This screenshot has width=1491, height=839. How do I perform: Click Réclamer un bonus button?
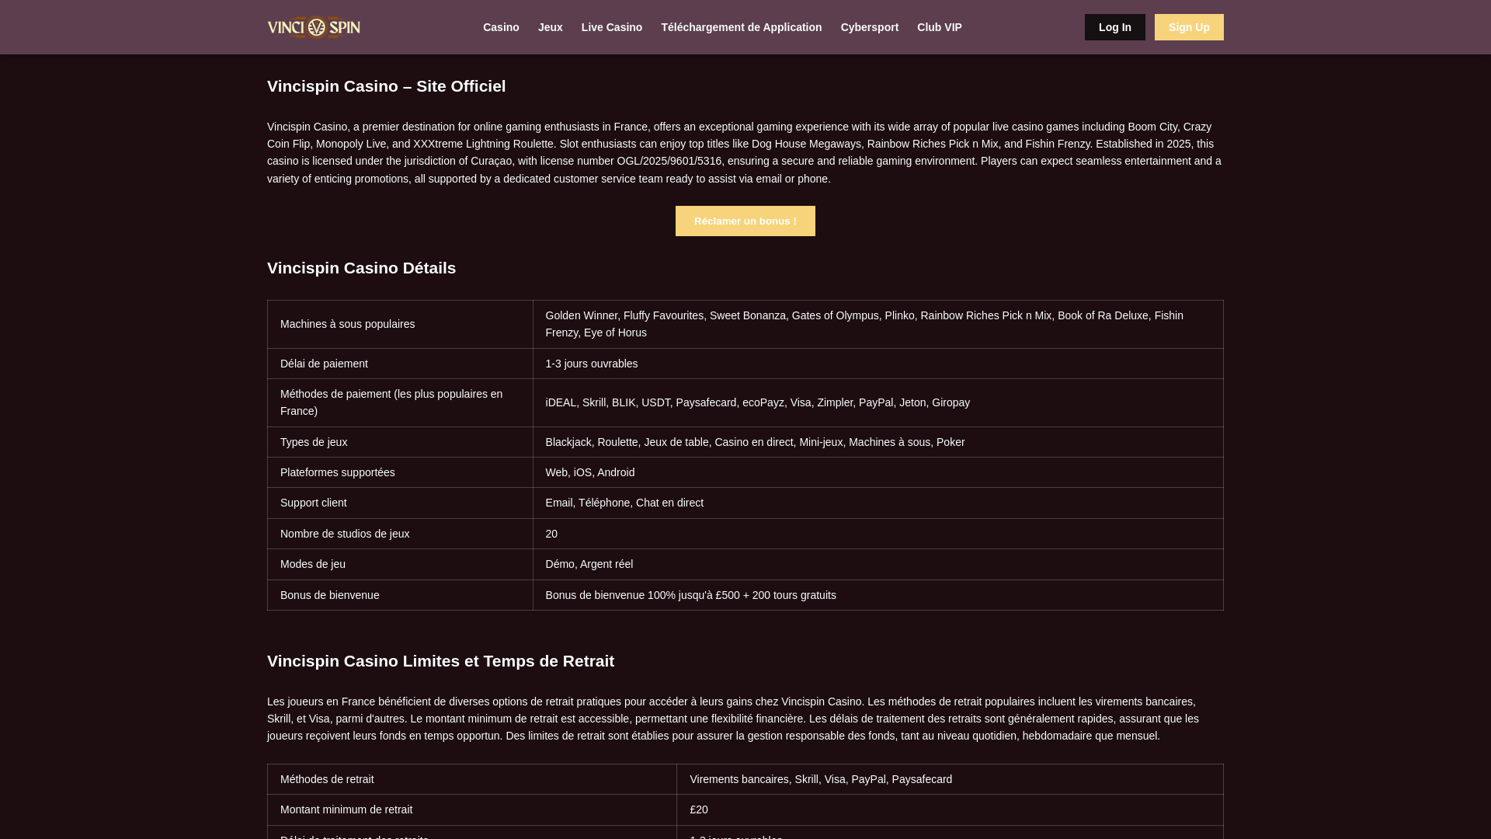click(745, 221)
